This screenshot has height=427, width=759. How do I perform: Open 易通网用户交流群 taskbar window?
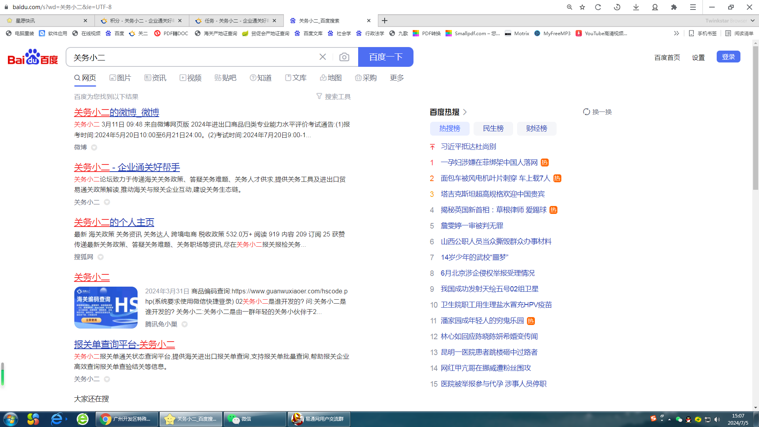tap(319, 419)
